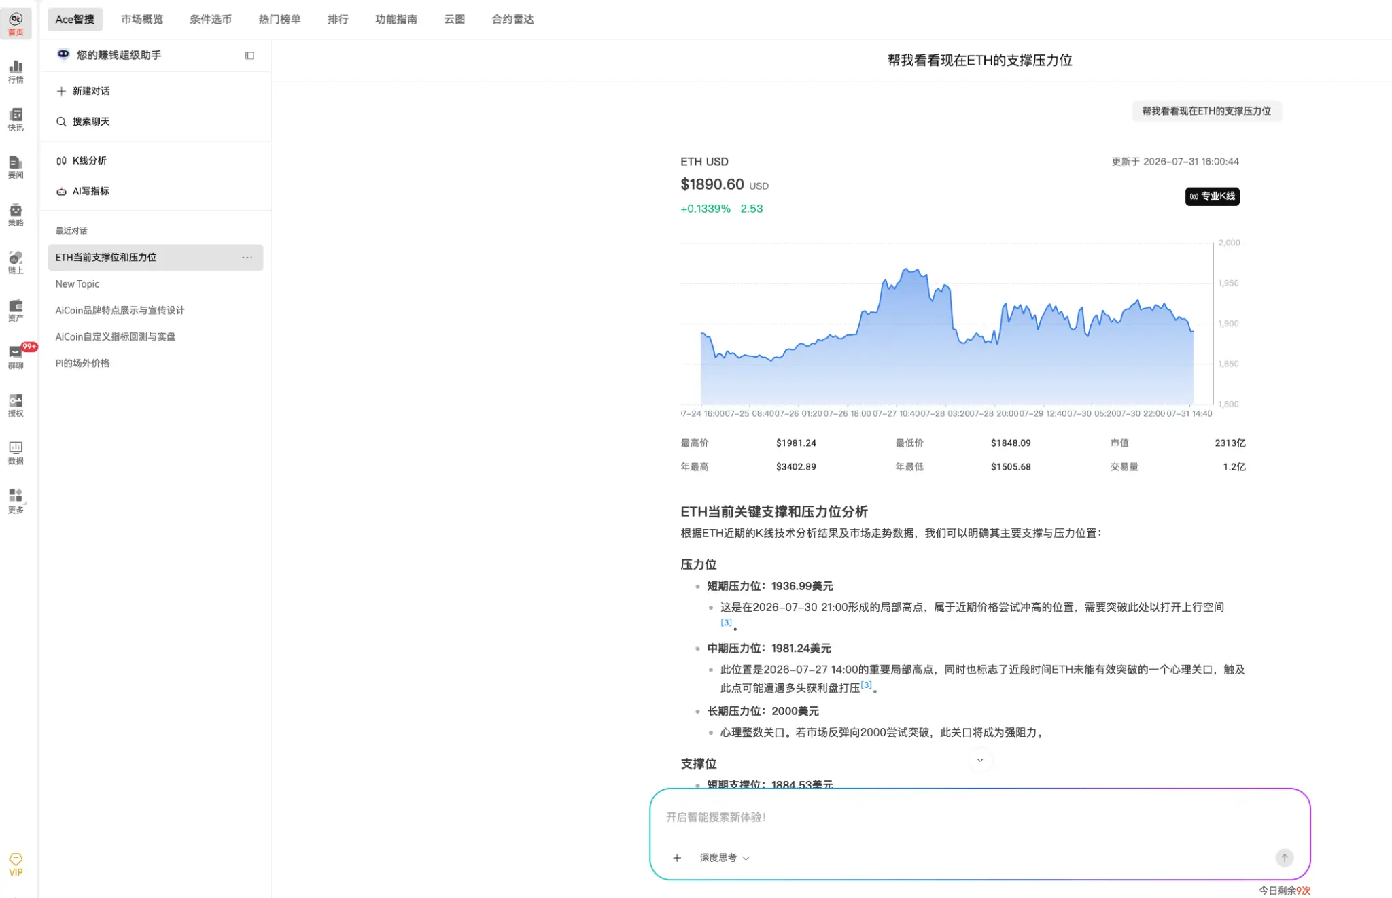Image resolution: width=1392 pixels, height=898 pixels.
Task: Click the 年最低 $1505.68 value
Action: (x=1011, y=467)
